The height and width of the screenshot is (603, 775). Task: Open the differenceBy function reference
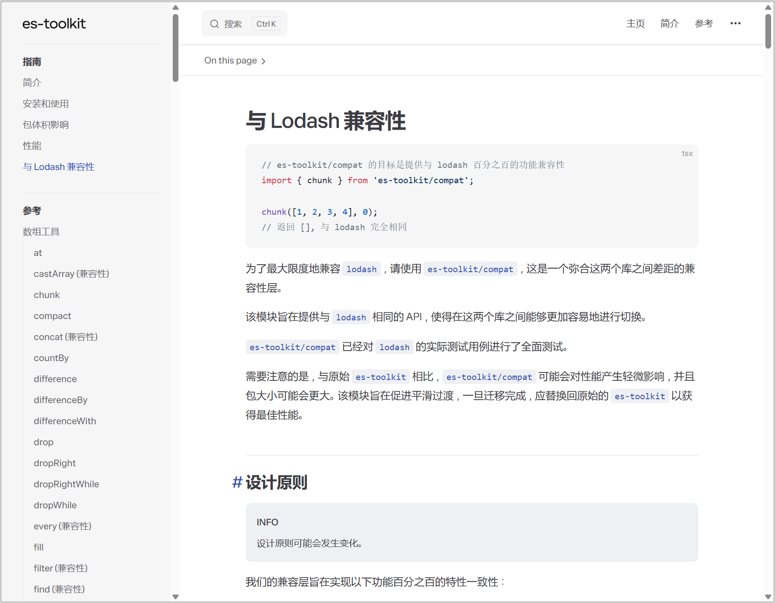click(x=60, y=400)
